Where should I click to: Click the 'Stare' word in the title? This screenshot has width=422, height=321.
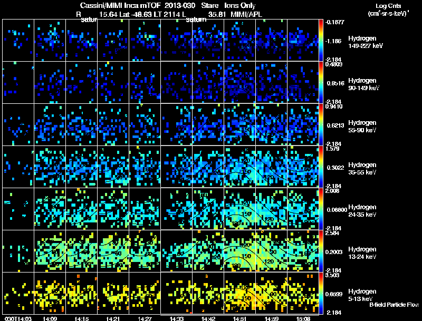click(209, 6)
